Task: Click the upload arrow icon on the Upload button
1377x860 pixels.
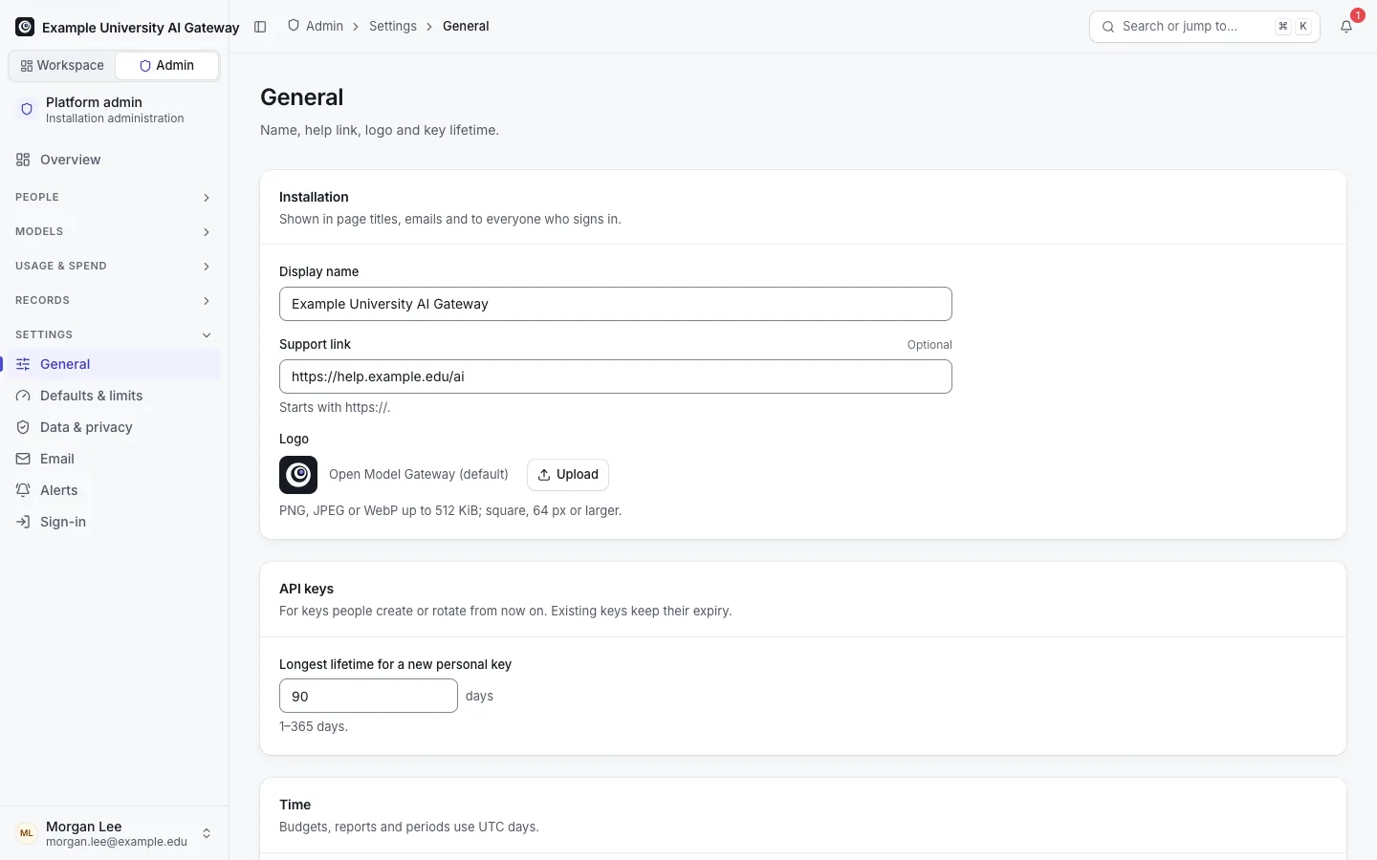Action: [x=544, y=475]
